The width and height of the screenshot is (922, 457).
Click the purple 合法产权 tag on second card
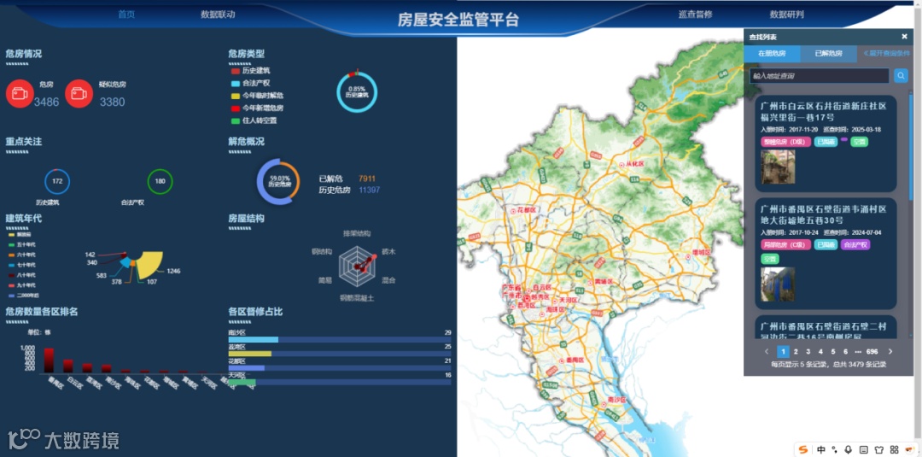click(855, 244)
